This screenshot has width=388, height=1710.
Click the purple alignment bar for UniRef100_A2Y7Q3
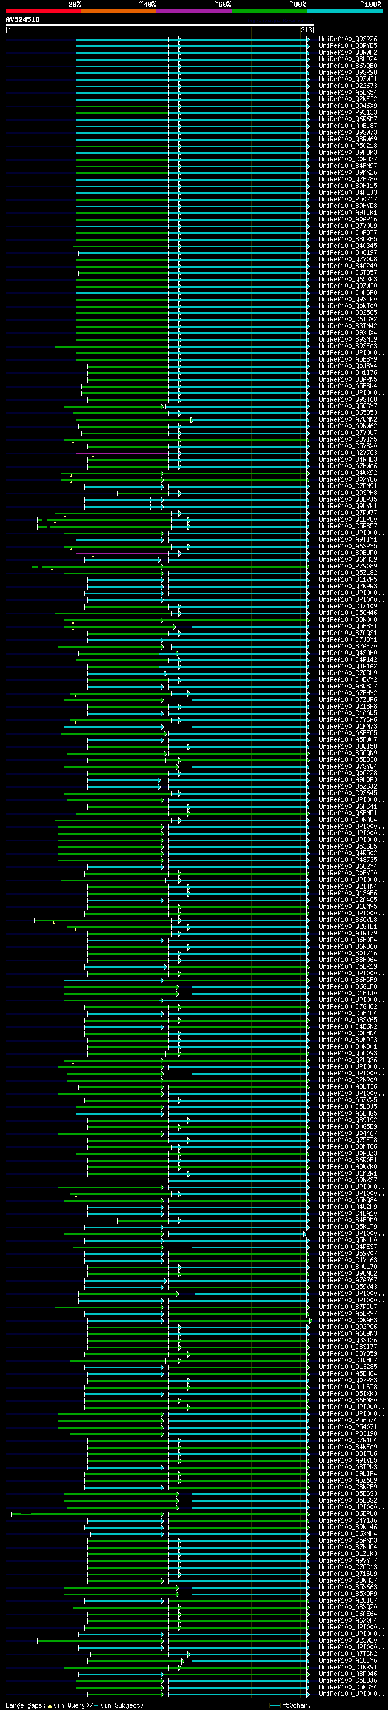(x=122, y=453)
